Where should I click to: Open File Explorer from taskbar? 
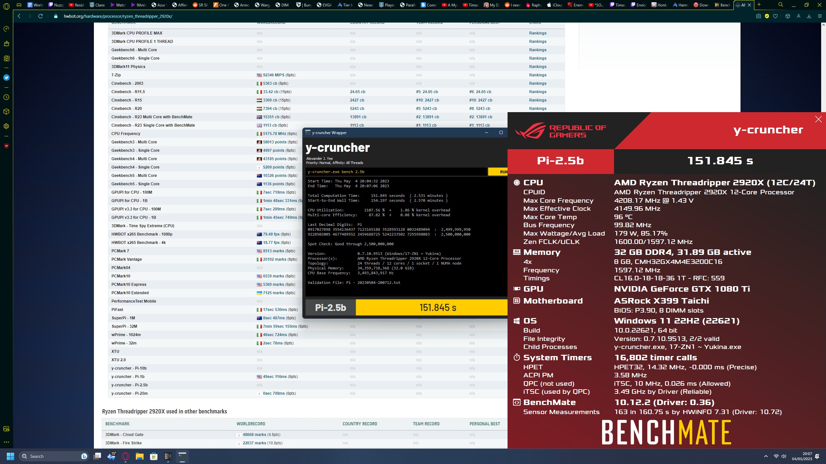point(139,456)
